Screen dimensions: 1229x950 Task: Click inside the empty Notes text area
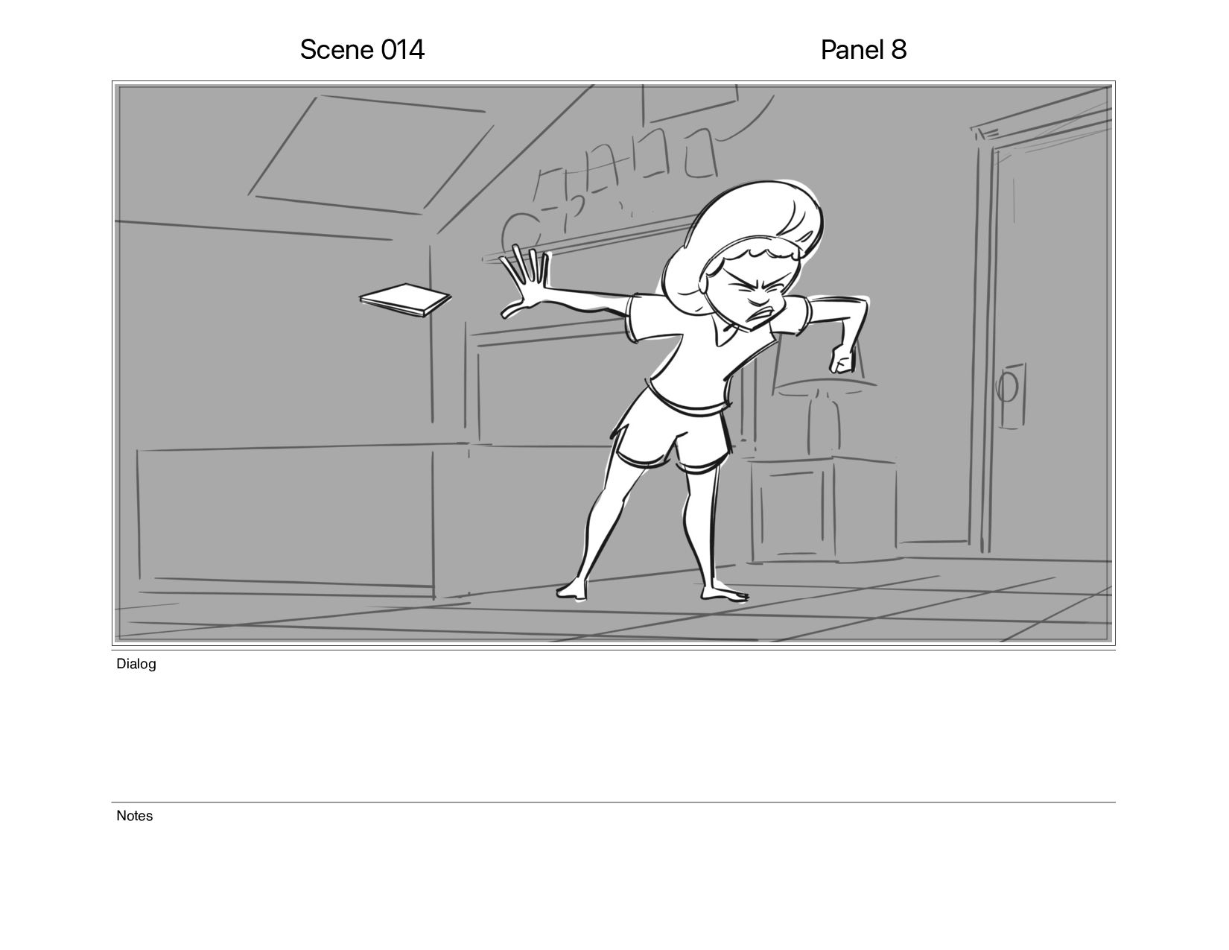614,879
